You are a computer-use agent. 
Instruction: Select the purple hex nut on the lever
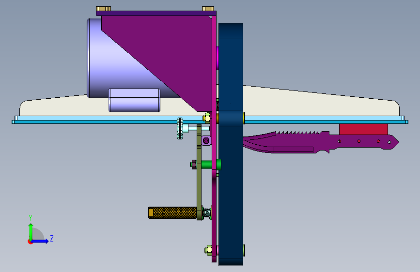click(206, 140)
